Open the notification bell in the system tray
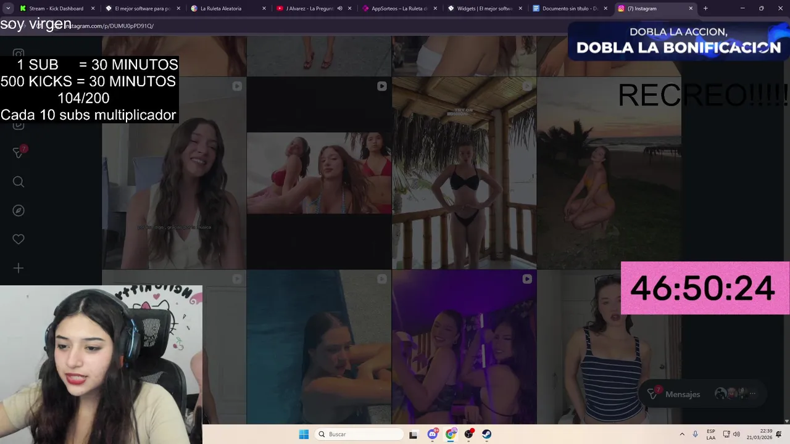Viewport: 790px width, 444px height. (x=778, y=434)
